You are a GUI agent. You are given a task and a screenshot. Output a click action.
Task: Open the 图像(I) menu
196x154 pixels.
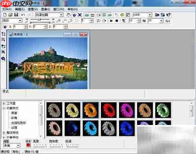click(45, 9)
